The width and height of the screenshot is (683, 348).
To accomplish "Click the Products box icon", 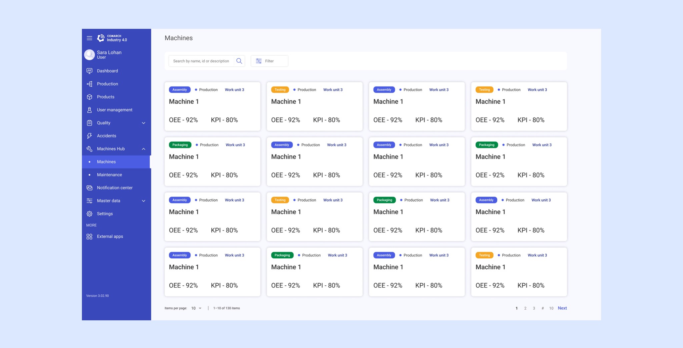I will pos(89,97).
